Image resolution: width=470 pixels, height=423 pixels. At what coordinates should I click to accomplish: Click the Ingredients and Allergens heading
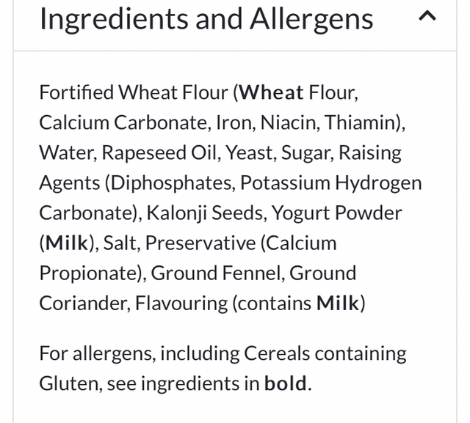(x=206, y=18)
